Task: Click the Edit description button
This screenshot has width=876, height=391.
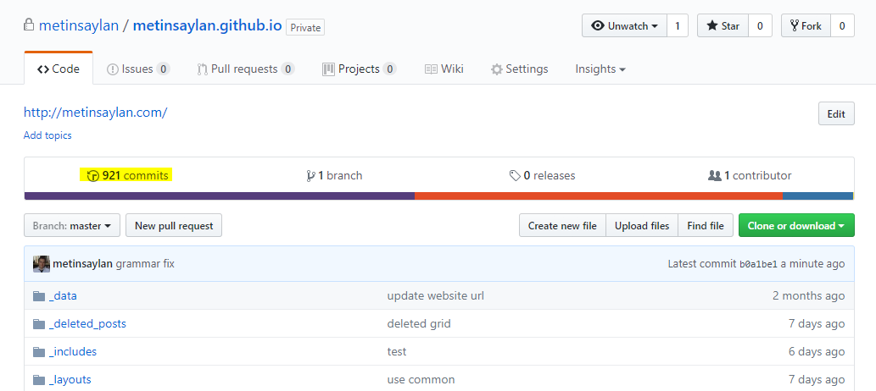Action: (x=835, y=114)
